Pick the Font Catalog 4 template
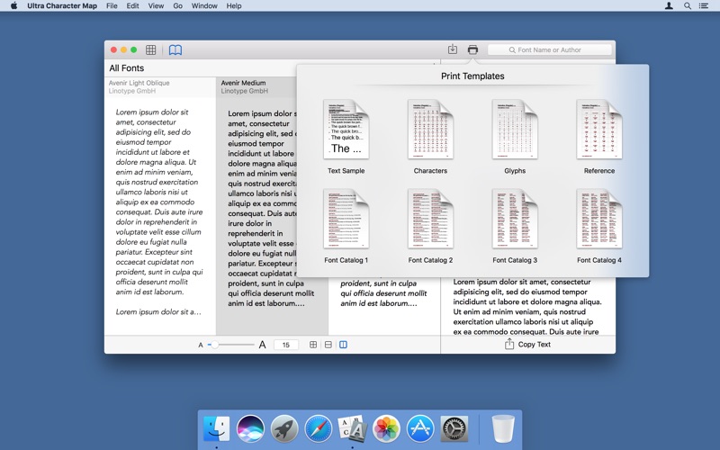Screen dimensions: 720x450 pyautogui.click(x=599, y=226)
